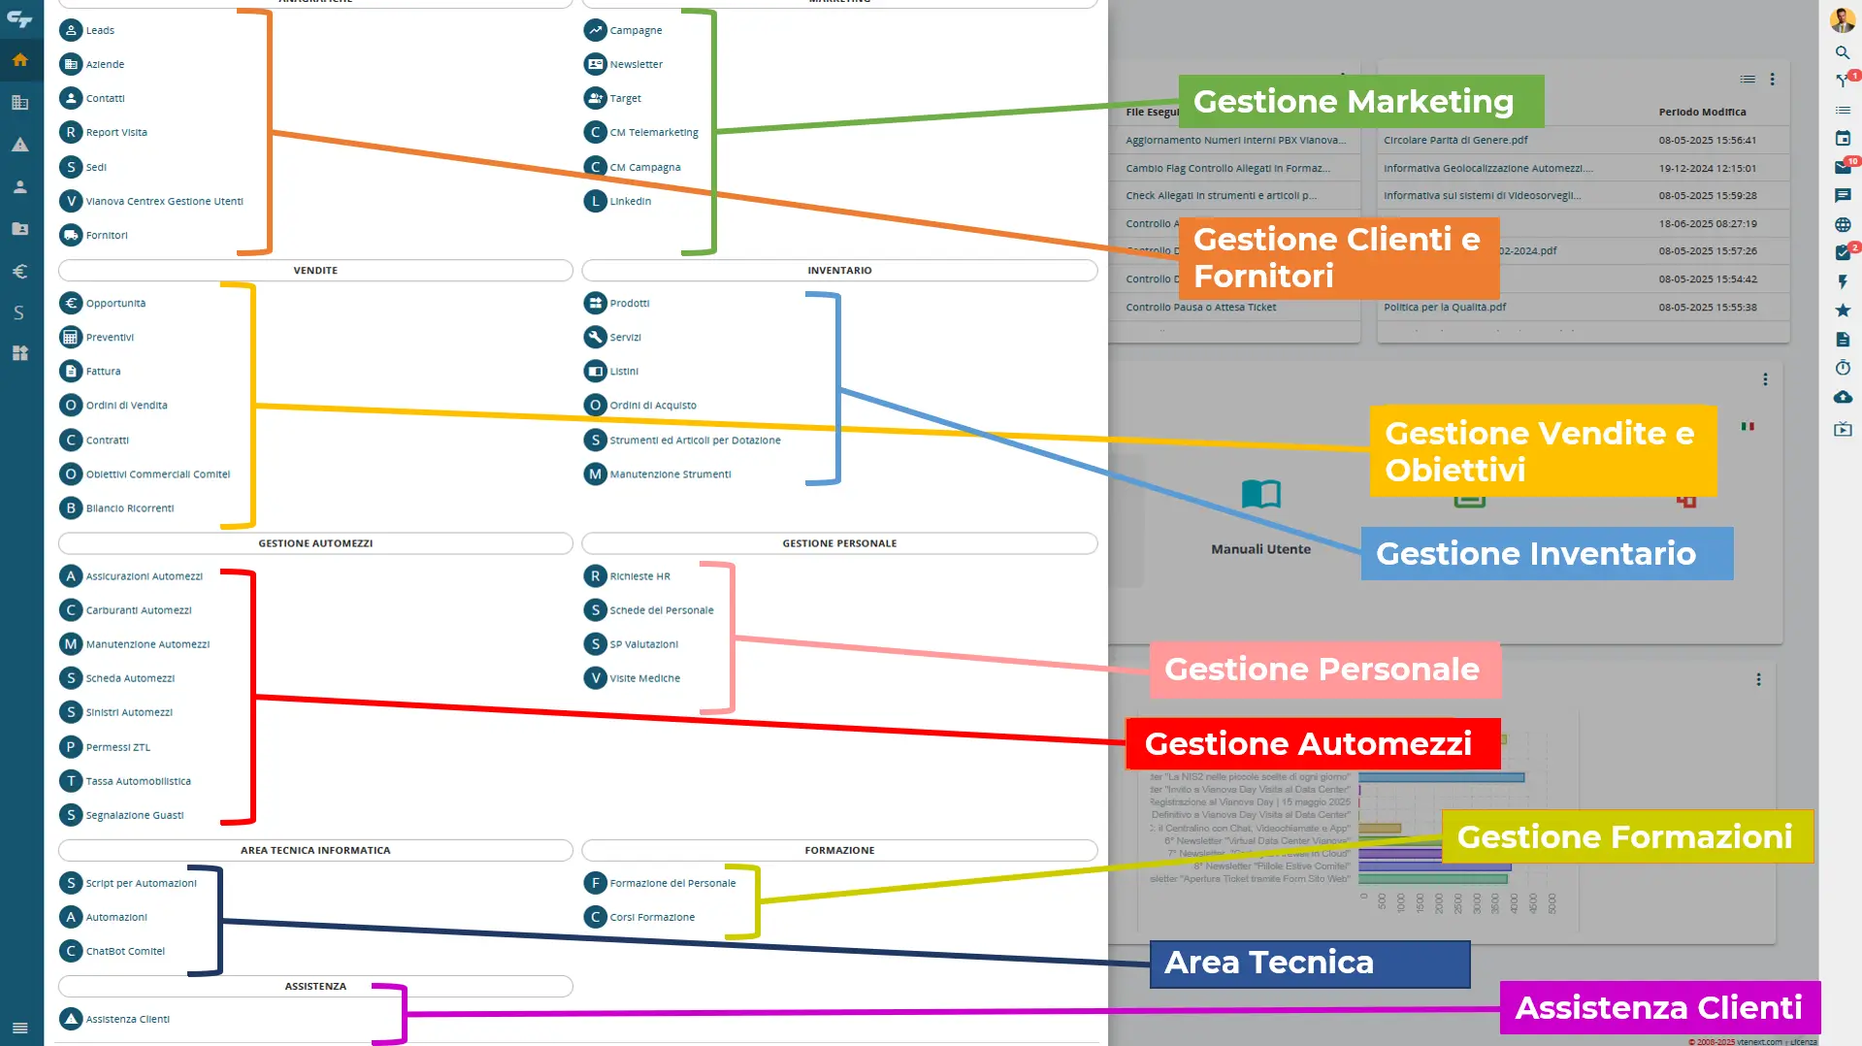Open the cloud upload icon

tap(1843, 397)
